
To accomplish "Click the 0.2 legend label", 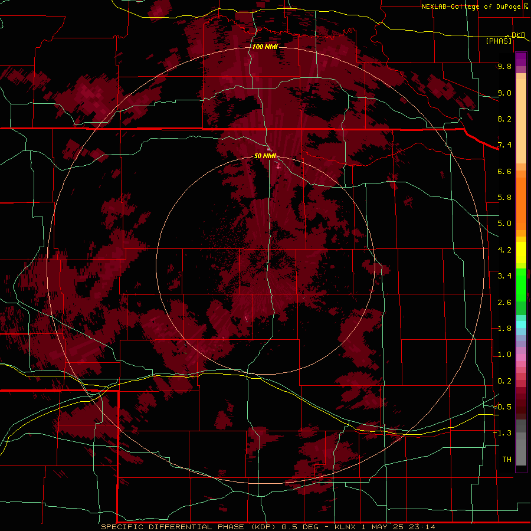I will 504,381.
